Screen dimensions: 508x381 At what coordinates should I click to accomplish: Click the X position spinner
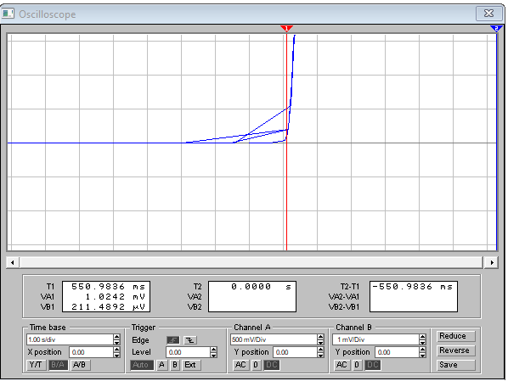coord(117,352)
